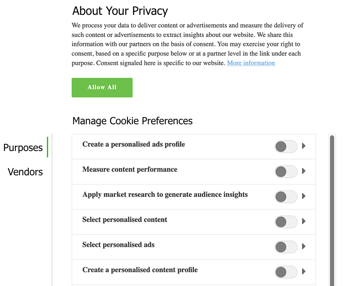Expand 'Select personalised content' arrow
The image size is (349, 286).
304,221
